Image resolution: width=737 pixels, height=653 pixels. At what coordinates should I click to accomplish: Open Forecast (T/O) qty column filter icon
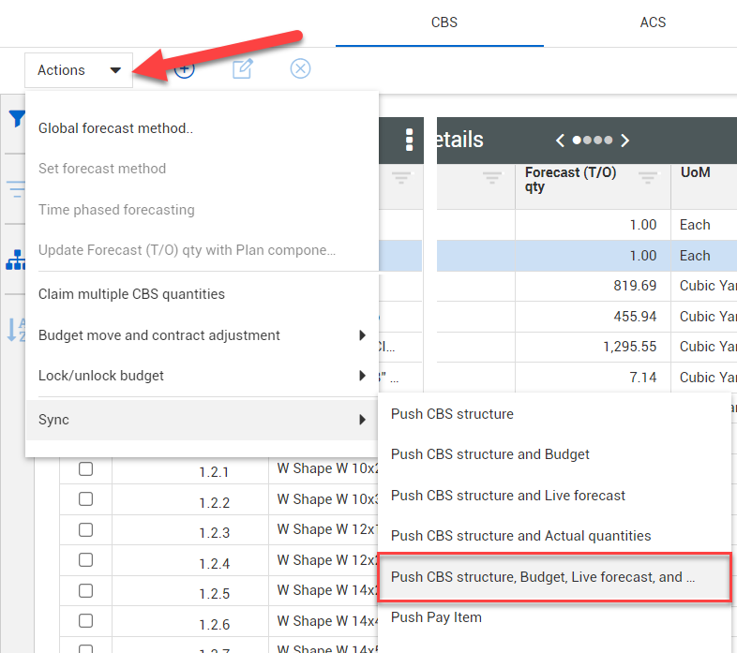[x=647, y=177]
